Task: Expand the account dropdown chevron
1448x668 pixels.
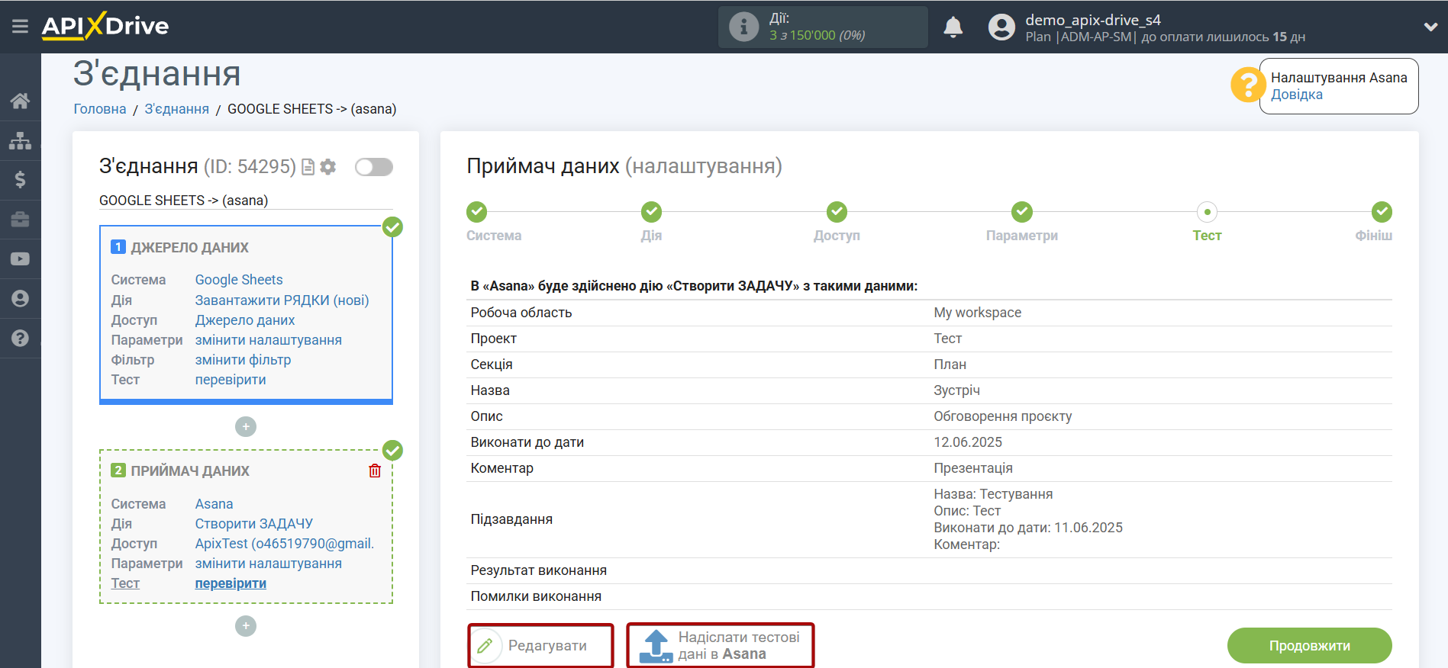Action: 1430,27
